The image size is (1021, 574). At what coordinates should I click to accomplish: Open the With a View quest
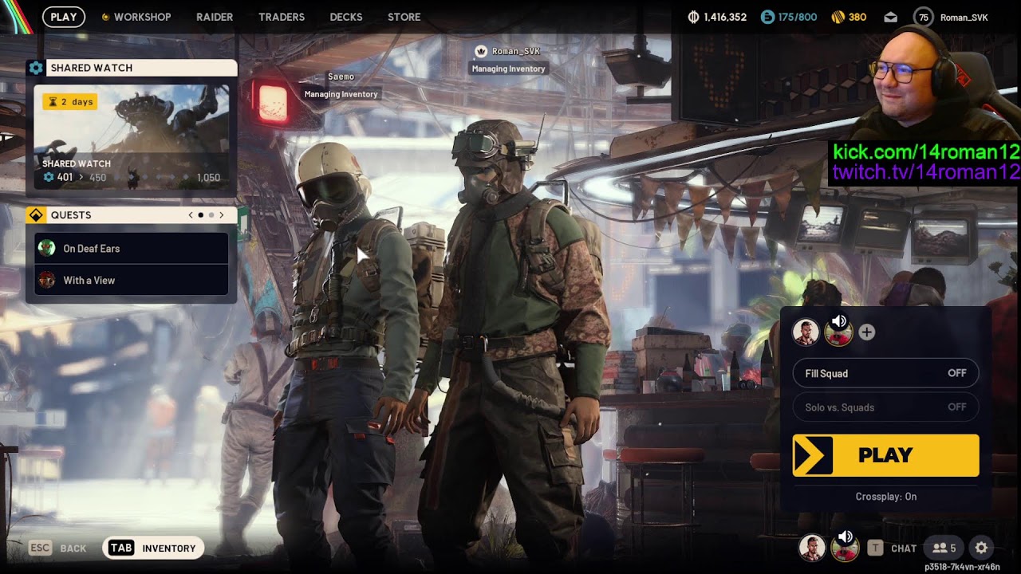132,280
